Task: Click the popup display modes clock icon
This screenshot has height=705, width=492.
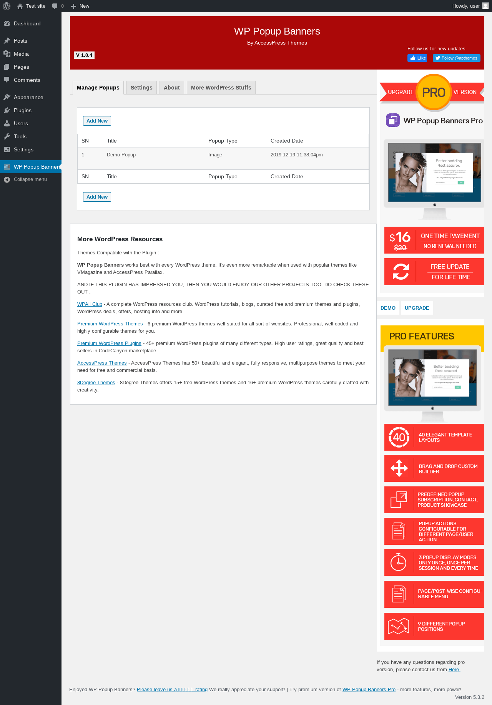Action: click(399, 562)
